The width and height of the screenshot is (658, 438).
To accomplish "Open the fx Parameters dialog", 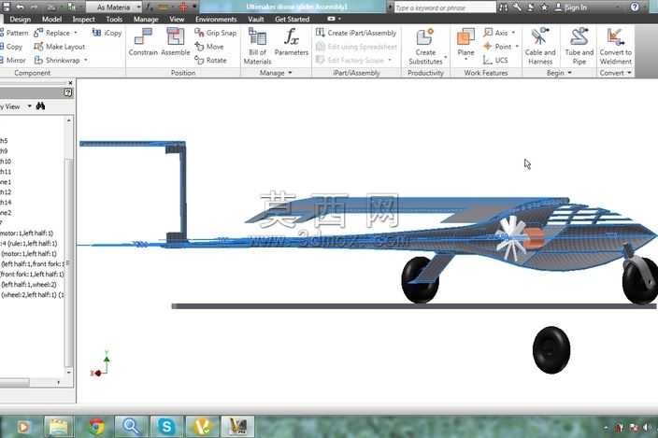I will (292, 42).
